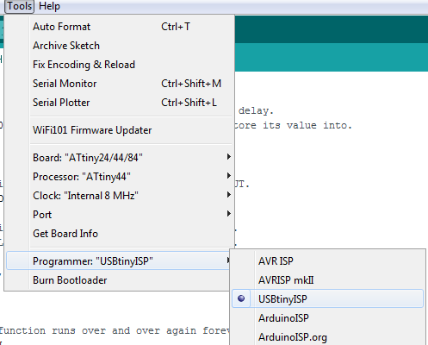Open the Serial Monitor

click(x=119, y=84)
